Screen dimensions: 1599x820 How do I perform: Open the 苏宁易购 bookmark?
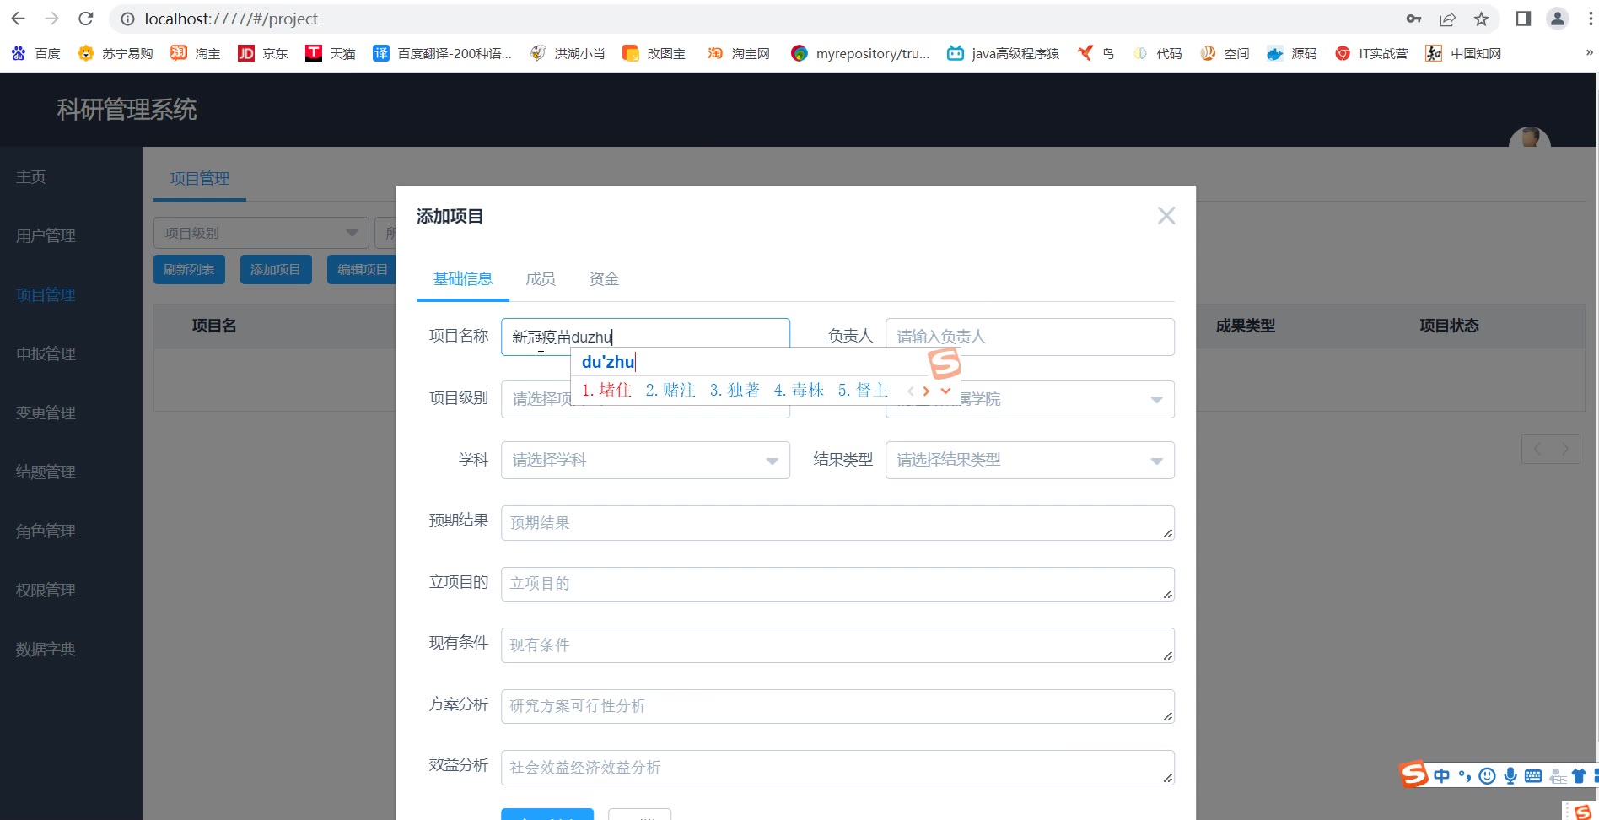pyautogui.click(x=115, y=53)
